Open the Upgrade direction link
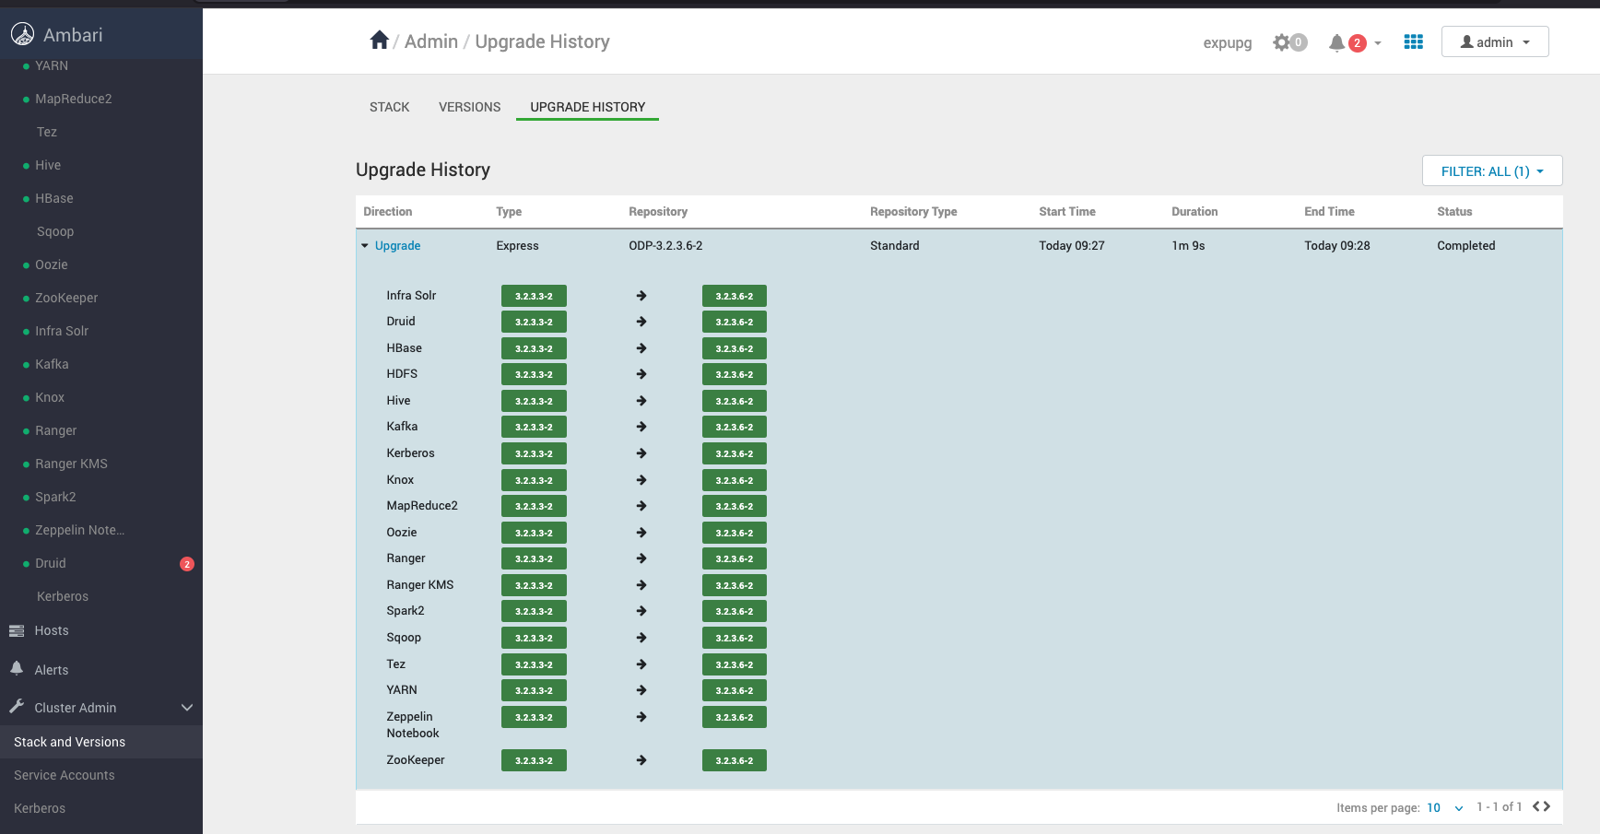1600x834 pixels. point(397,246)
